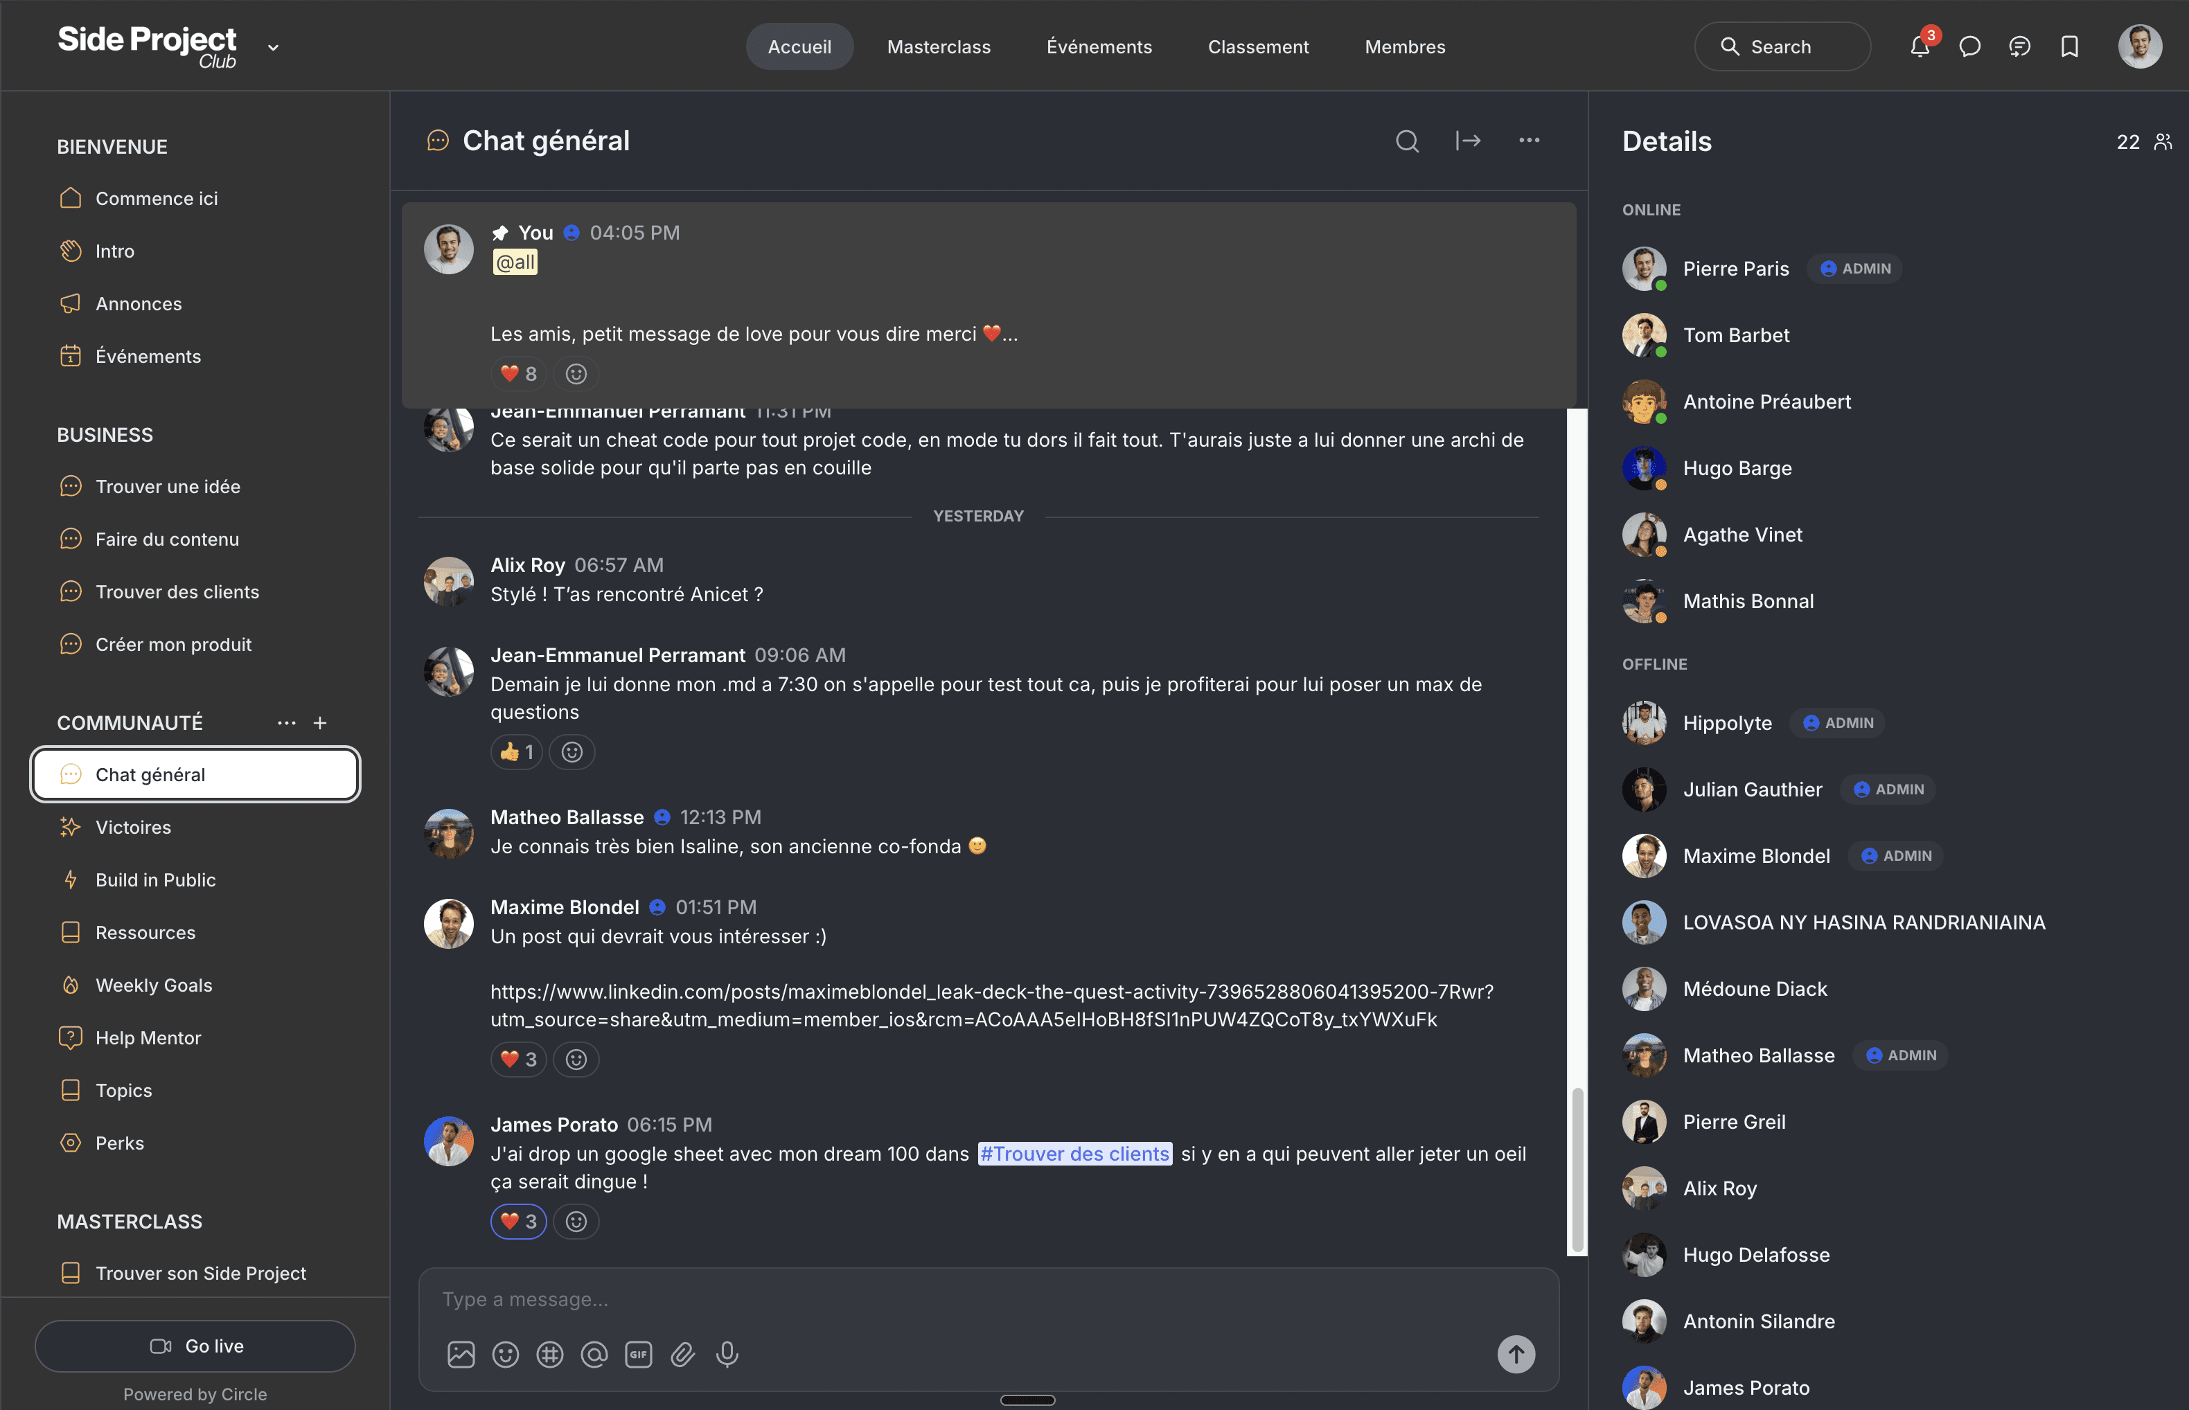The width and height of the screenshot is (2189, 1410).
Task: Toggle thumbs-up reaction on Jean-Emmanuel's message
Action: tap(517, 751)
